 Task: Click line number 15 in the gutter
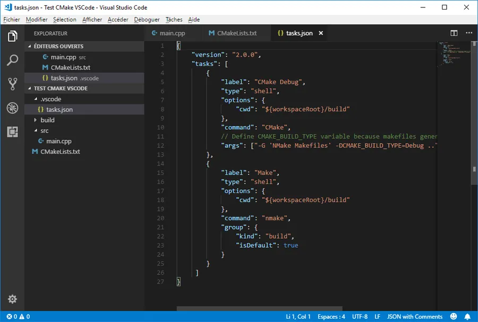coord(160,172)
